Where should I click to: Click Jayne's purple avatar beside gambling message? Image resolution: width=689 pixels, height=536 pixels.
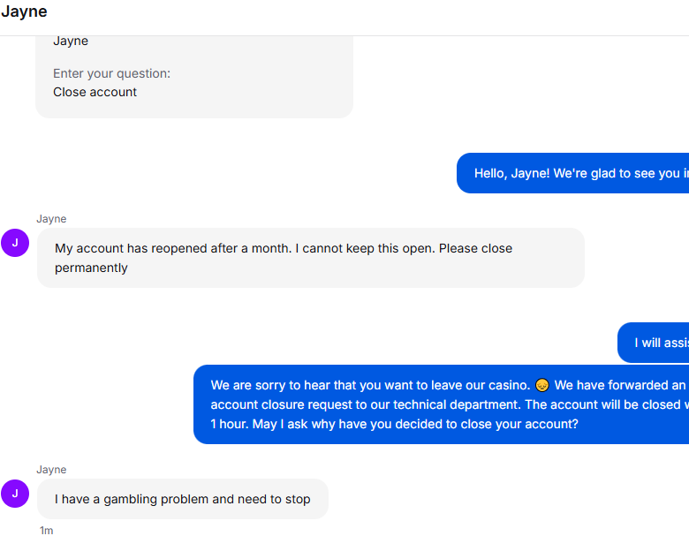coord(15,494)
